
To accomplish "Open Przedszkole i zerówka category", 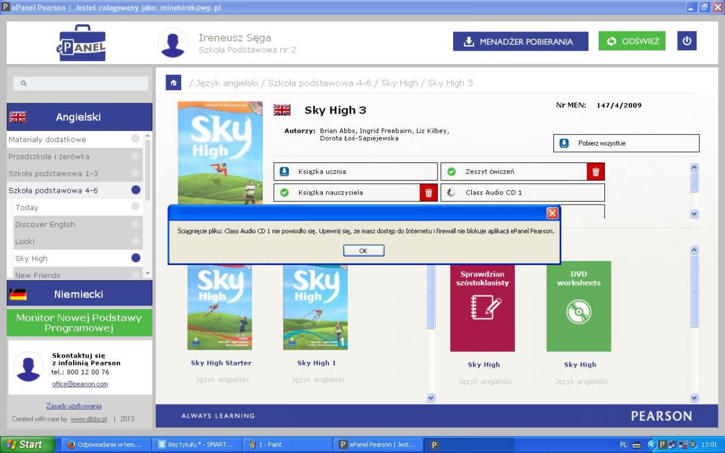I will click(75, 156).
